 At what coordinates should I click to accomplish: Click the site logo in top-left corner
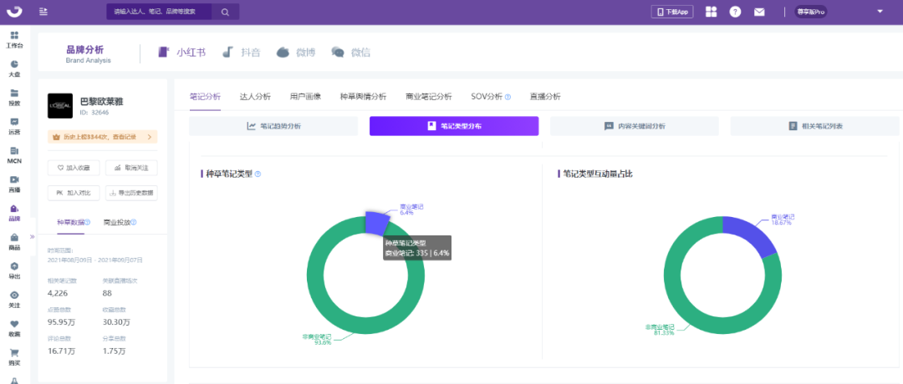pos(14,12)
